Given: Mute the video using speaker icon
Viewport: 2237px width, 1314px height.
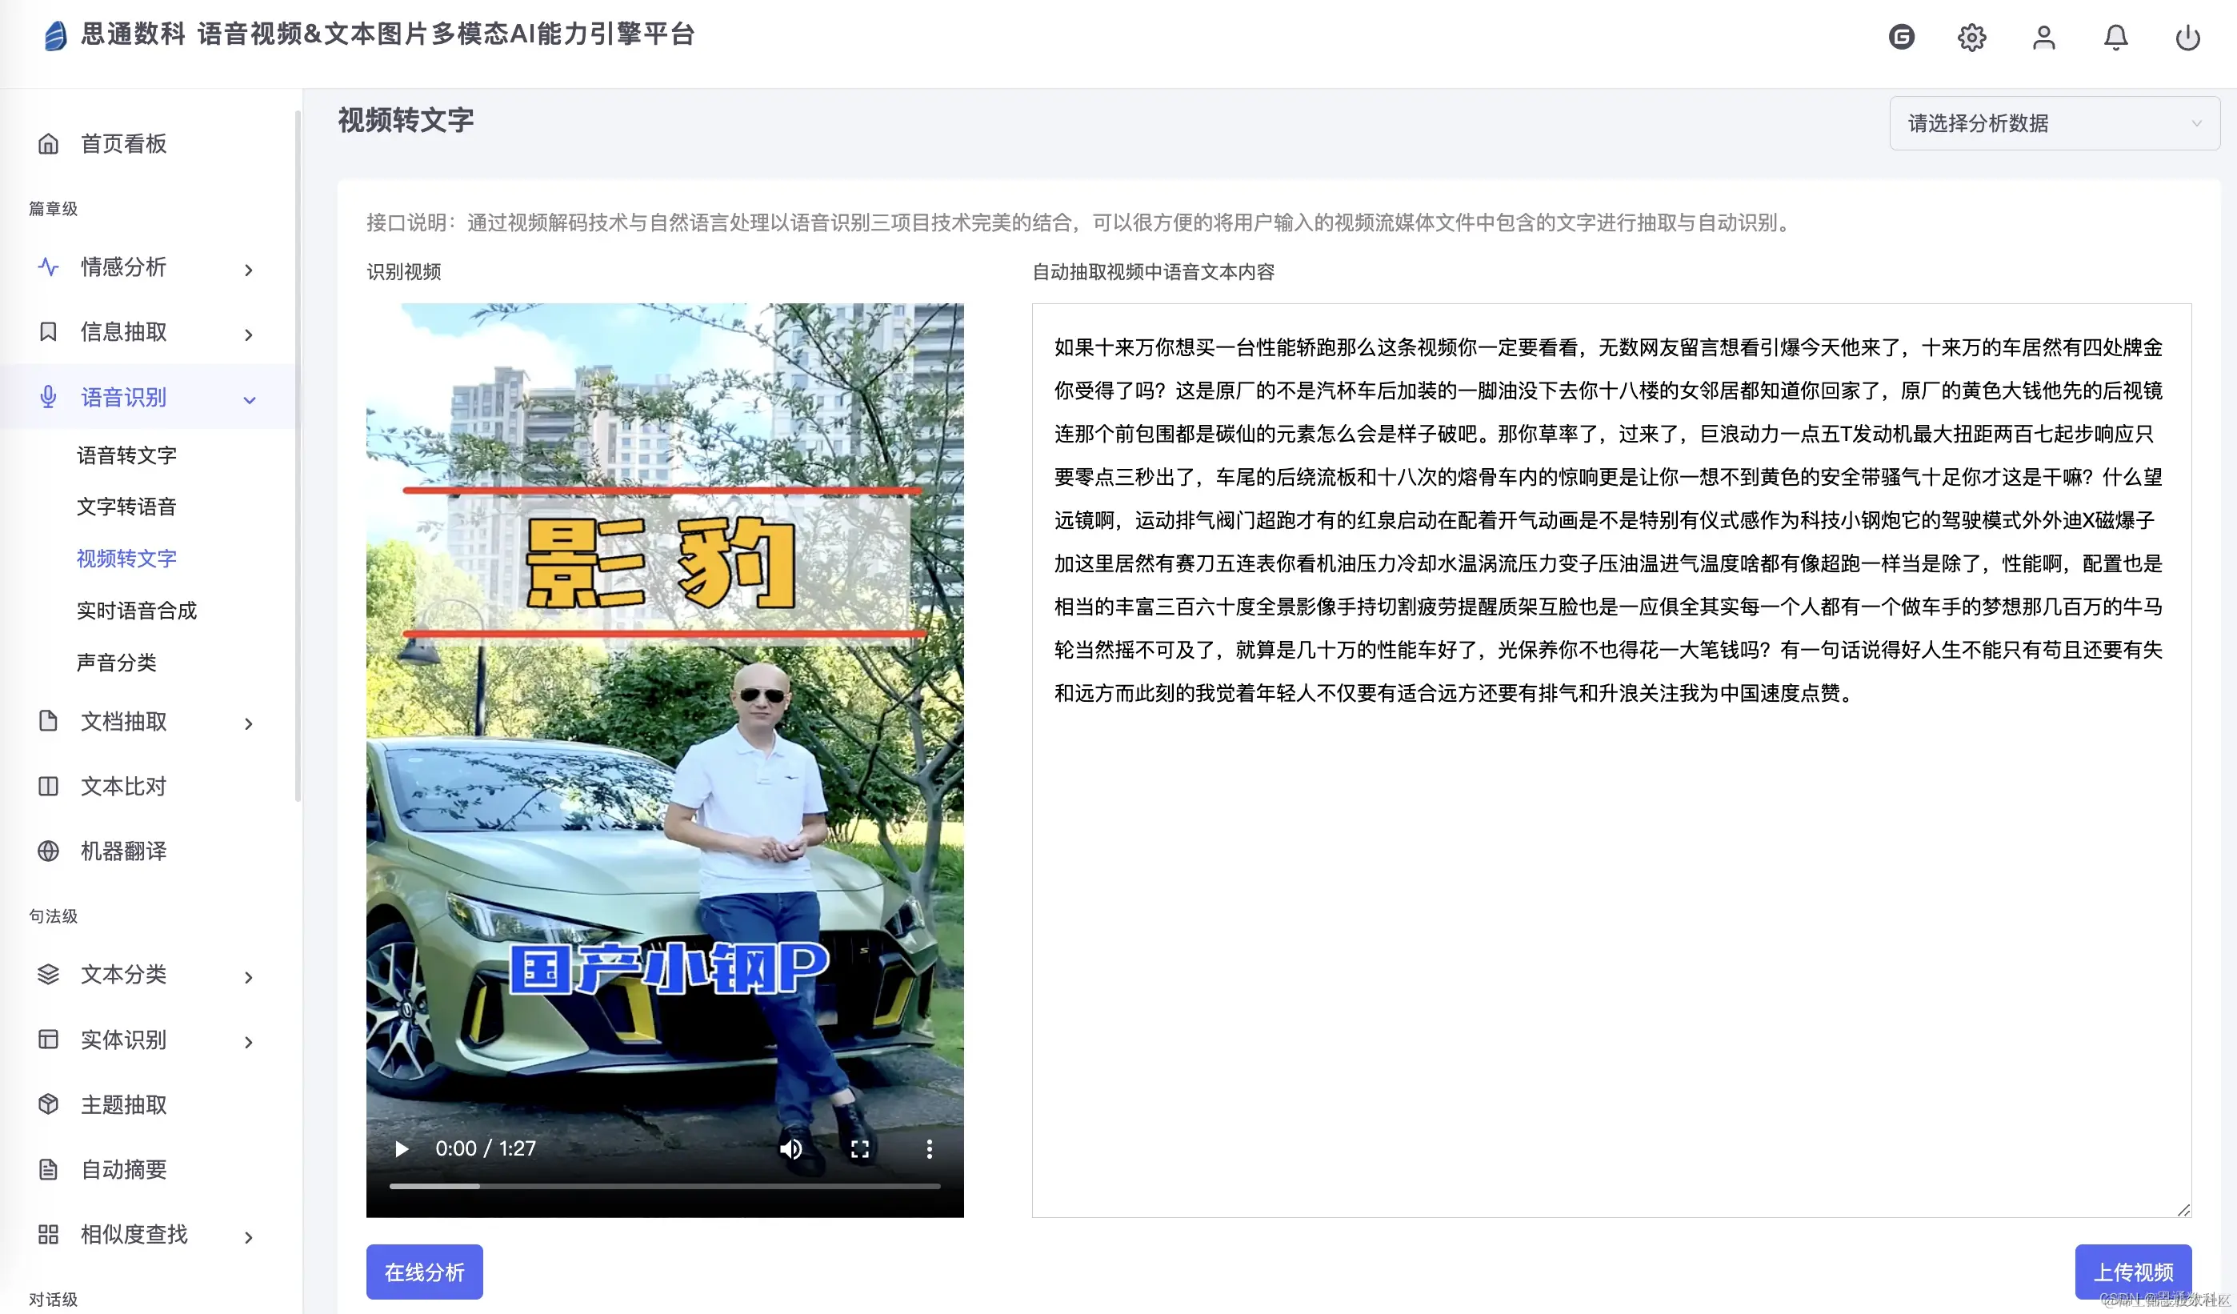Looking at the screenshot, I should (x=790, y=1149).
